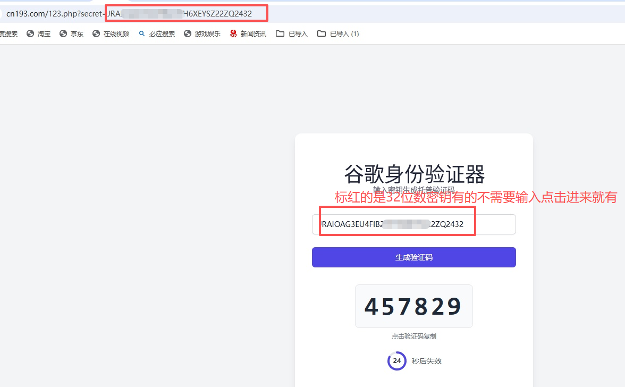Screen dimensions: 625x387
Task: Open the 淘宝 bookmark globe icon
Action: click(x=30, y=34)
